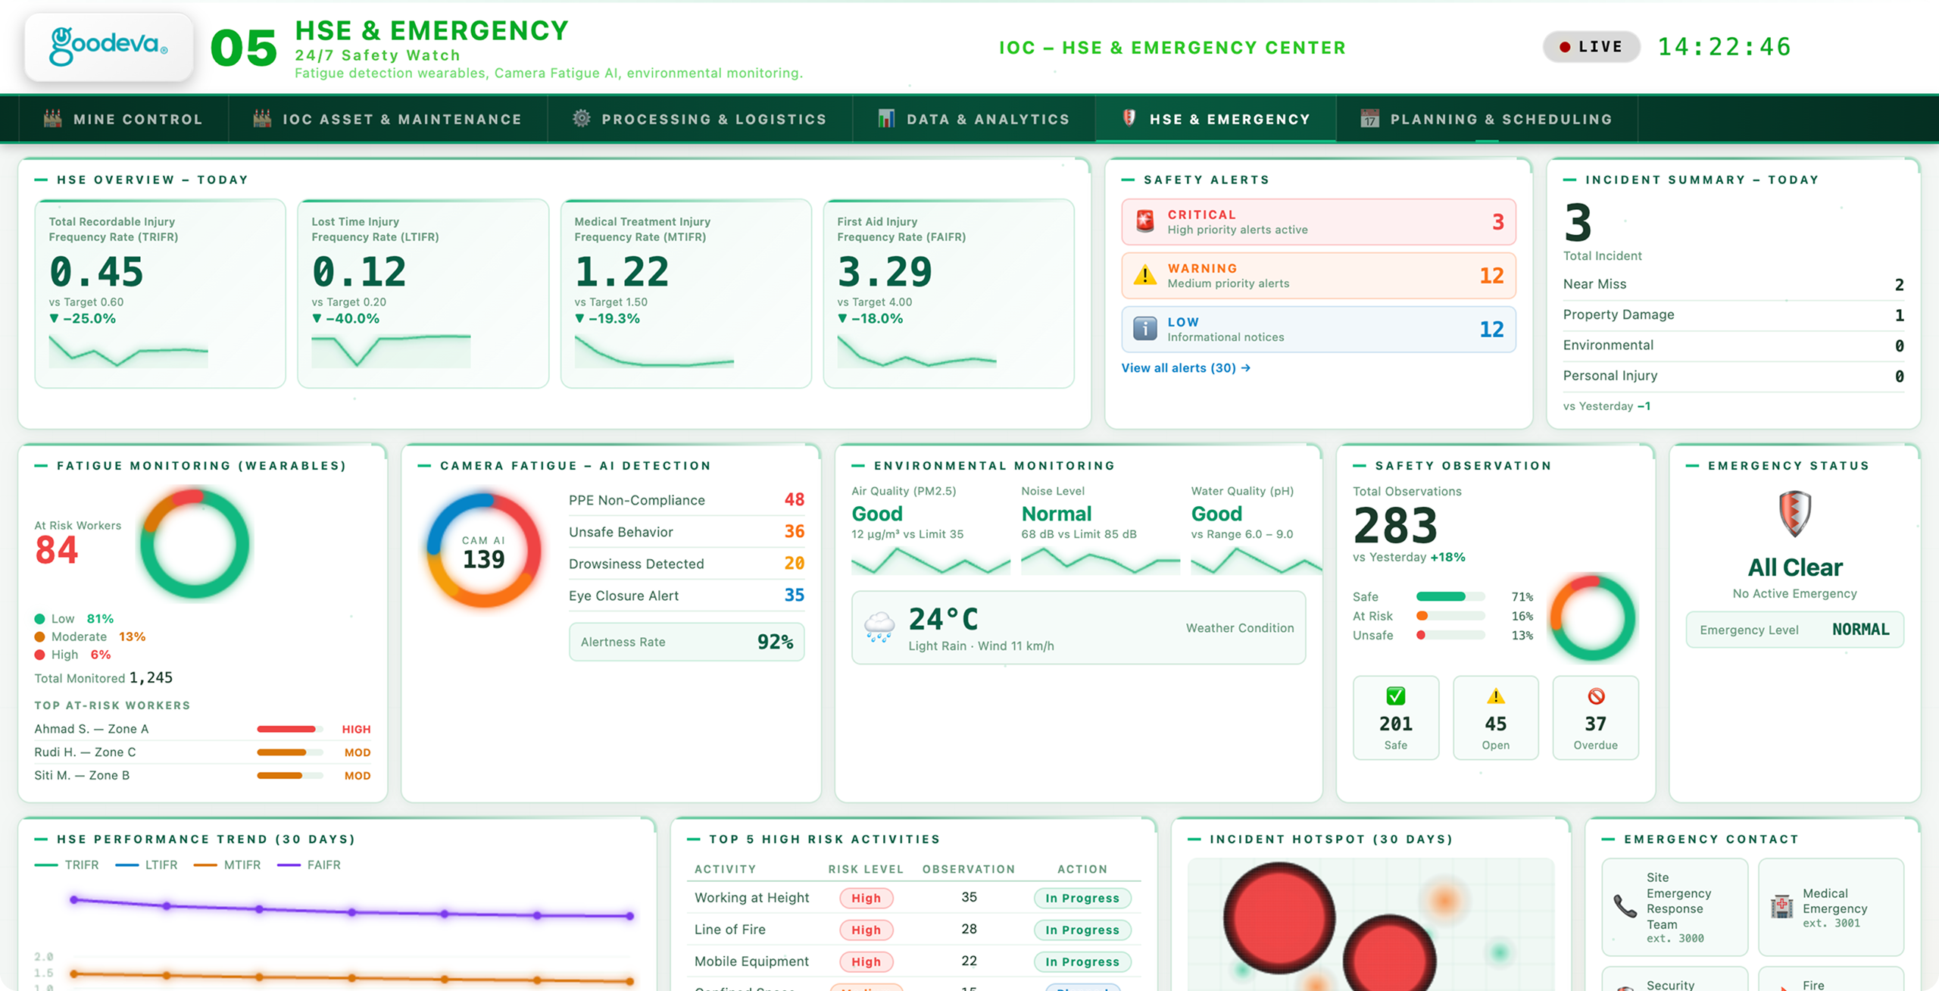Click the Mine Control tab icon
1939x991 pixels.
tap(53, 118)
